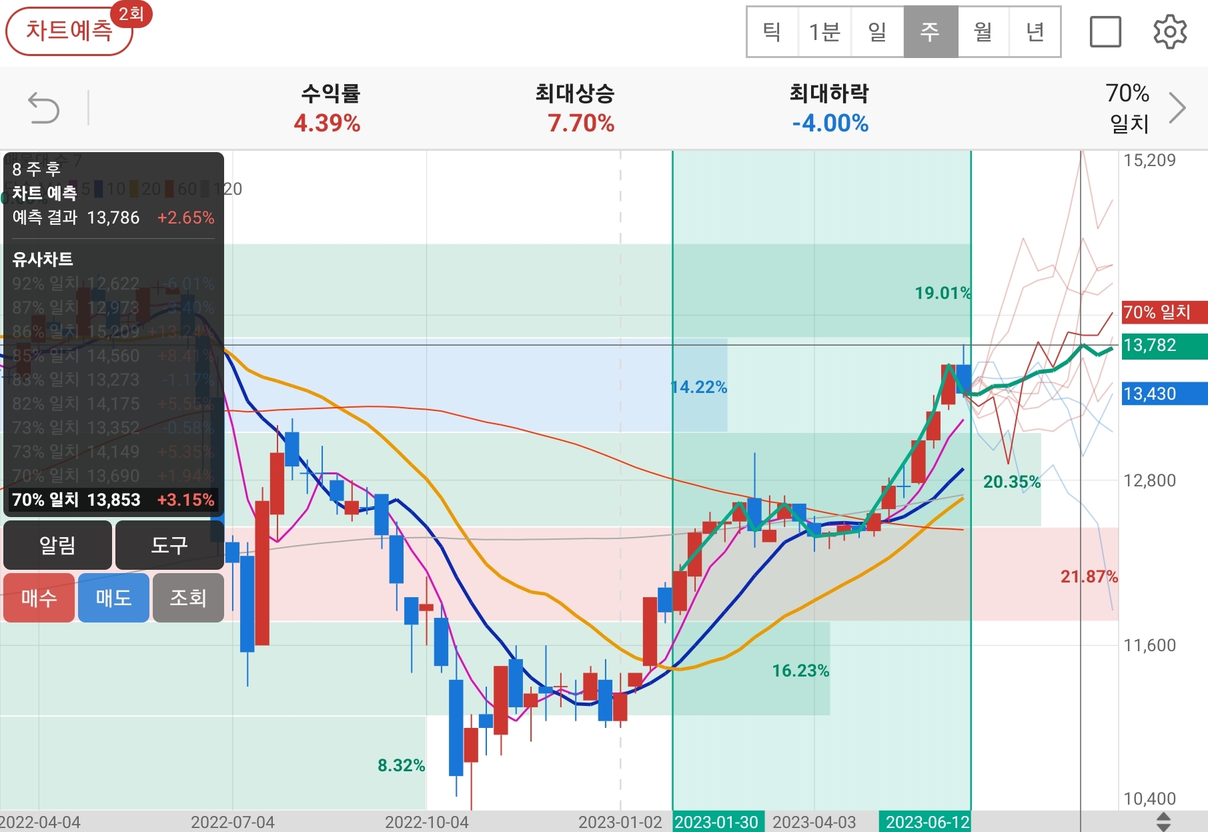This screenshot has width=1208, height=832.
Task: Select similar chart 92% 일치 12,622
Action: pyautogui.click(x=113, y=284)
